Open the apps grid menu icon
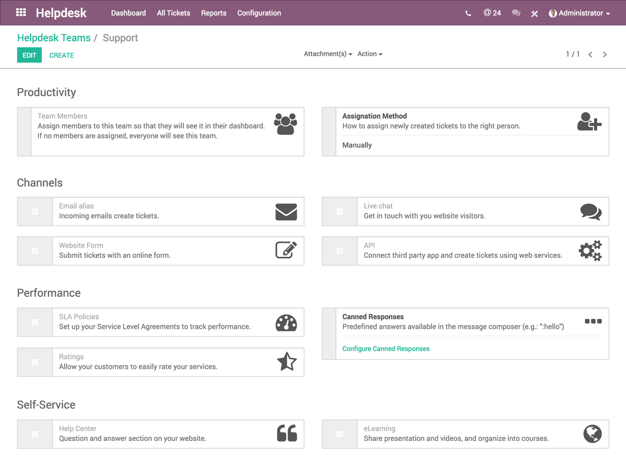 pos(21,13)
